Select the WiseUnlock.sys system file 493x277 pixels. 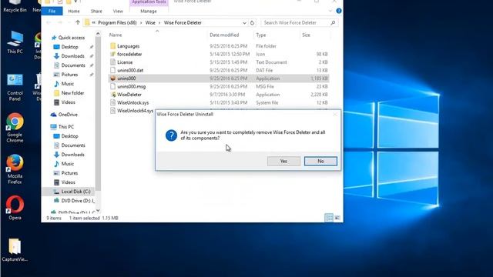[x=132, y=102]
